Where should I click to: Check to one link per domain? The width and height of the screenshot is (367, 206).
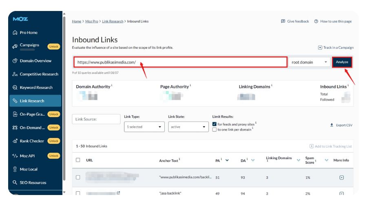pos(214,129)
